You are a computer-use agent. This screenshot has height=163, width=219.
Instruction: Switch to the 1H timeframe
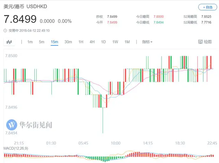pos(81,42)
